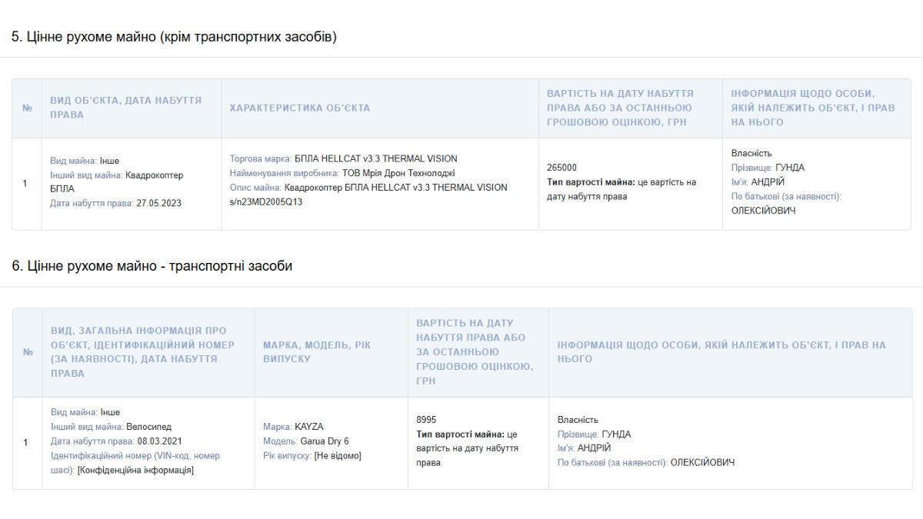
Task: Click '[Не відомо]' for year of manufacture
Action: tap(338, 456)
